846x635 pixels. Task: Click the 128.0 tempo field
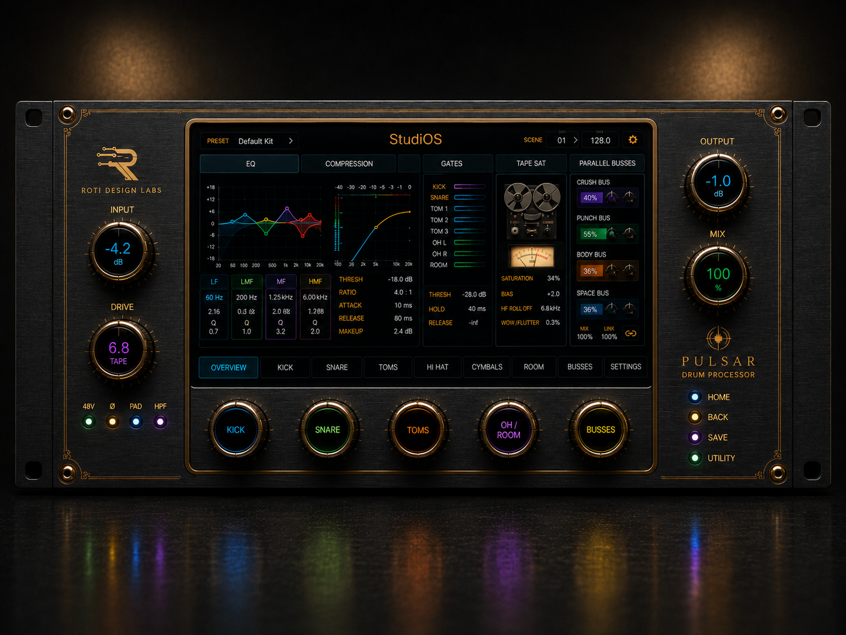[600, 140]
